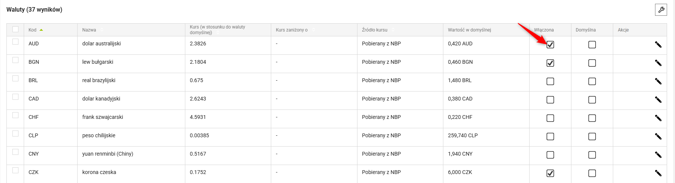The height and width of the screenshot is (183, 675).
Task: Sort the table by the Kod column
Action: 33,30
